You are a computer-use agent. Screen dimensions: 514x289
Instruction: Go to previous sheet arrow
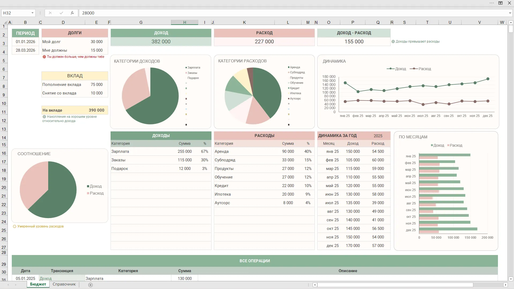(x=8, y=285)
